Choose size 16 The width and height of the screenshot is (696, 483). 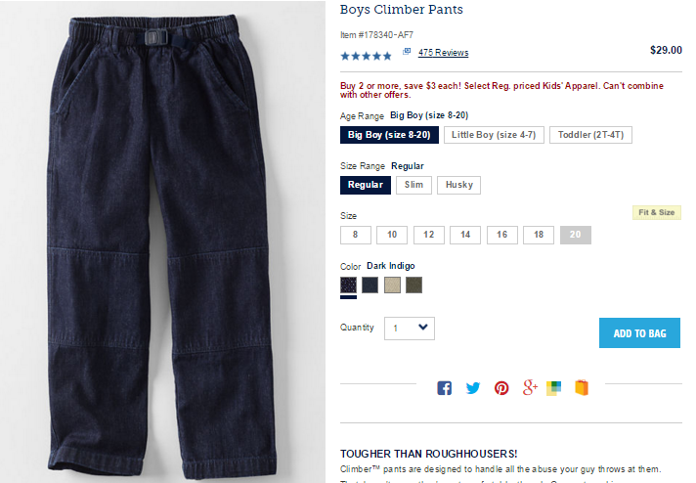coord(502,235)
